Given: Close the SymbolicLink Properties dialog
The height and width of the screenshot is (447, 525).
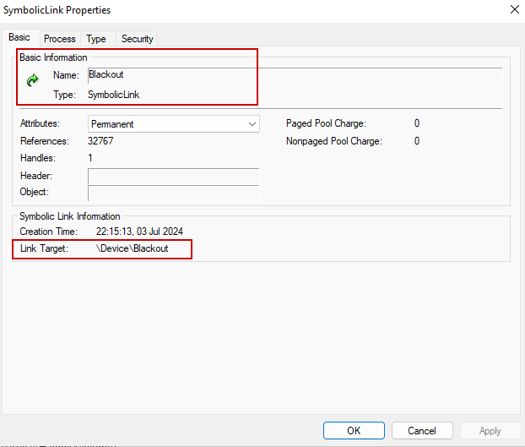Looking at the screenshot, I should click(514, 10).
